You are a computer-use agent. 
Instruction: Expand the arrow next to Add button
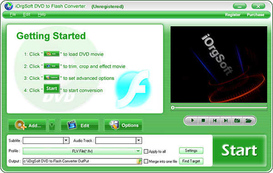coord(52,125)
